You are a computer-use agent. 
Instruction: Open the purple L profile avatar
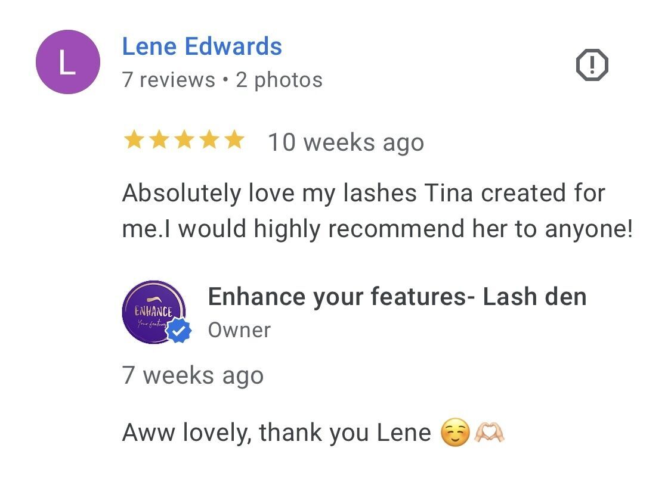67,63
